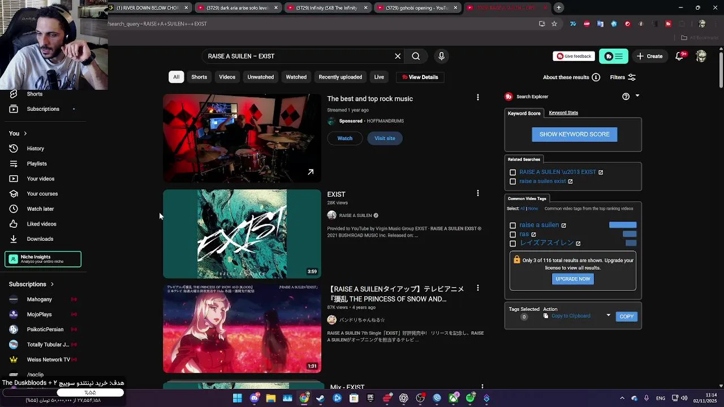
Task: Open the notifications bell
Action: coord(680,56)
